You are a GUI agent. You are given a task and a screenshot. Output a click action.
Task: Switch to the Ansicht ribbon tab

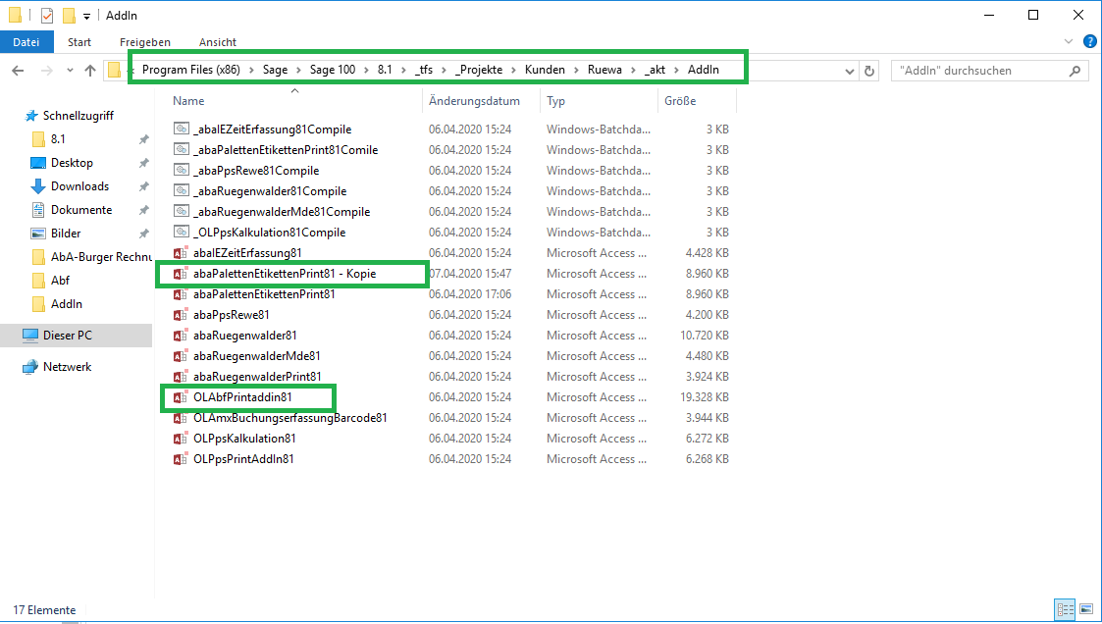tap(217, 42)
